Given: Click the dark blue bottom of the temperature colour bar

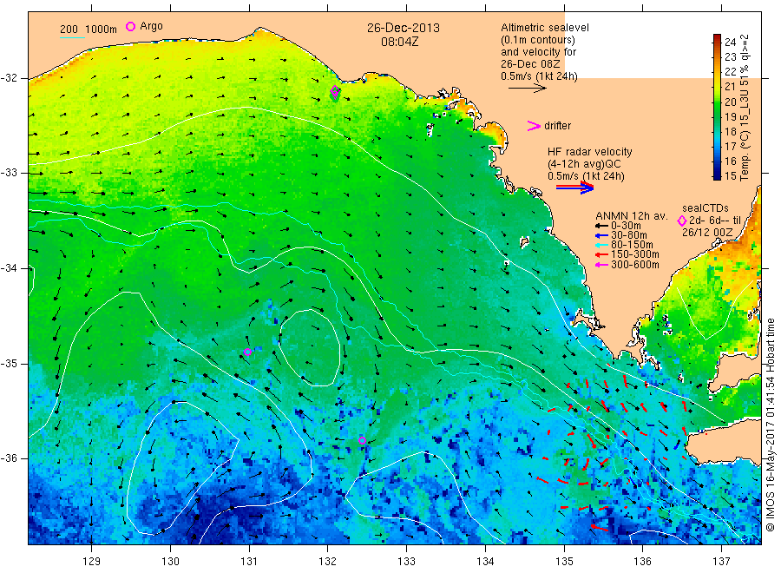Looking at the screenshot, I should coord(718,175).
